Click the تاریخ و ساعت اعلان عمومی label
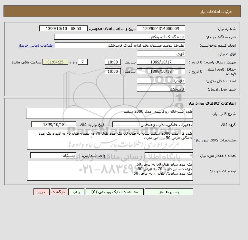248x240 pixels. coord(112,29)
